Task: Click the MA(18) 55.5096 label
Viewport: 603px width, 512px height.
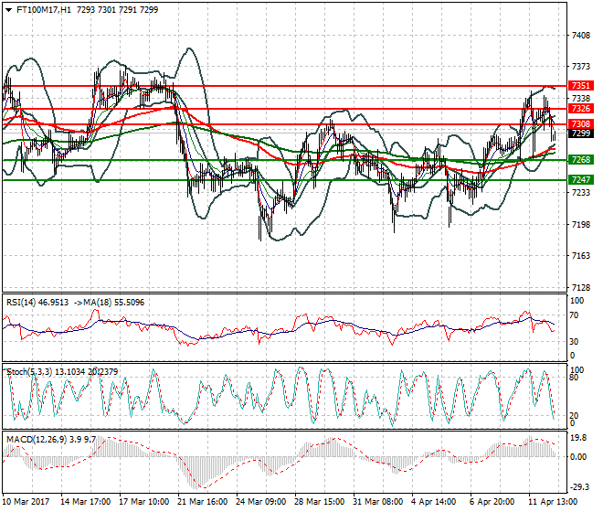Action: pyautogui.click(x=114, y=303)
